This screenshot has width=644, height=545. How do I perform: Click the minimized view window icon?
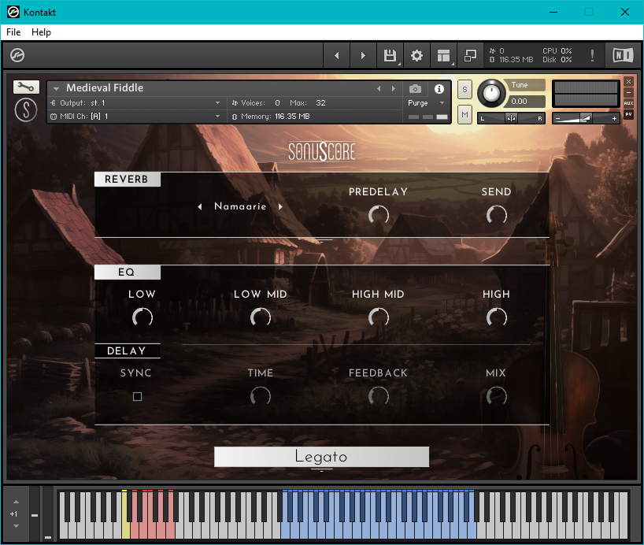pyautogui.click(x=470, y=55)
